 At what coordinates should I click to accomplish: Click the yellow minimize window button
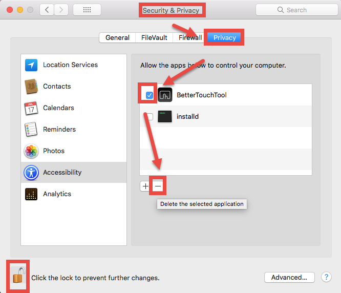(x=20, y=10)
